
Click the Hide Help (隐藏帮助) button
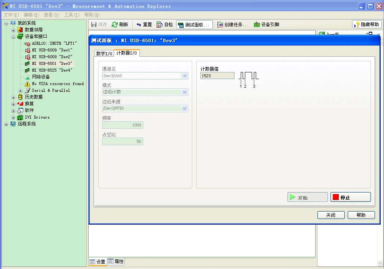367,24
